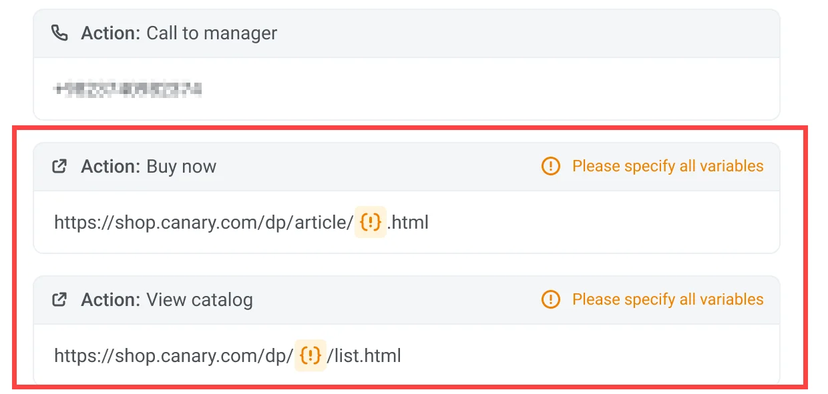Click the Please specify all variables warning on View catalog
The width and height of the screenshot is (828, 394).
tap(667, 299)
